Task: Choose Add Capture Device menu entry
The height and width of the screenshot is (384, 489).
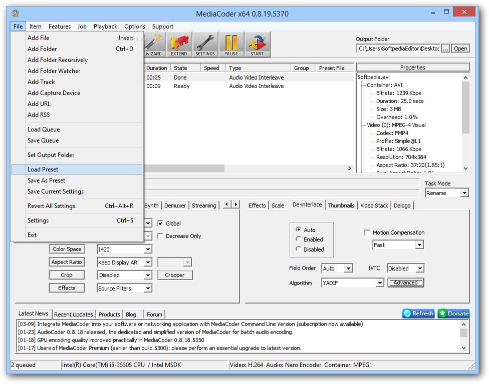Action: coord(77,92)
